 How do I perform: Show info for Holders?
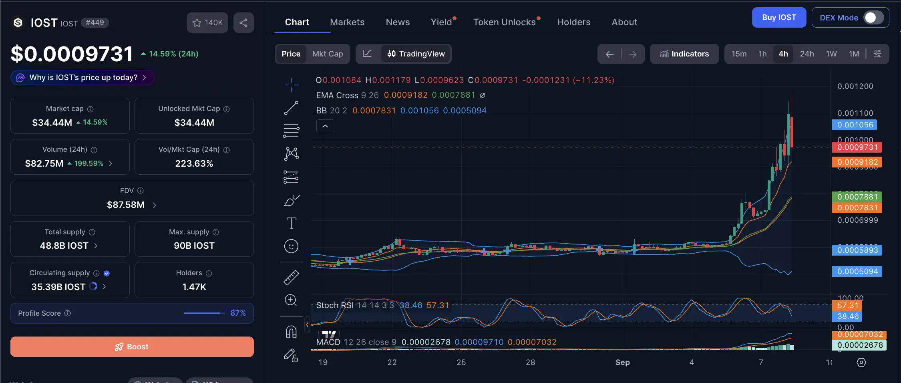[x=209, y=273]
